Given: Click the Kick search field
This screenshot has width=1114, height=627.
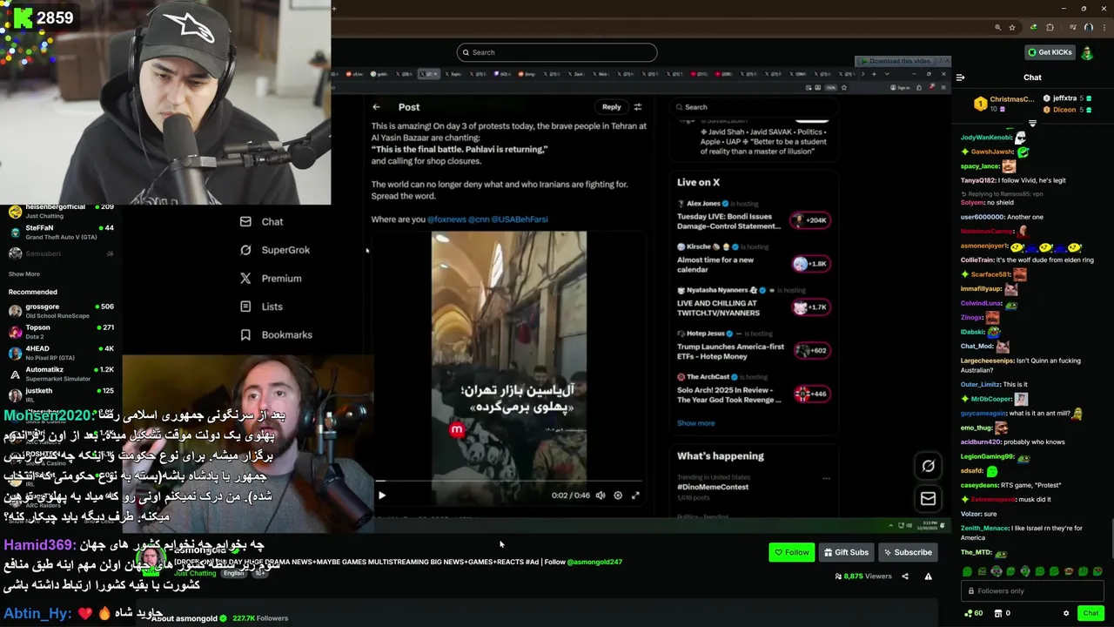Looking at the screenshot, I should (556, 52).
